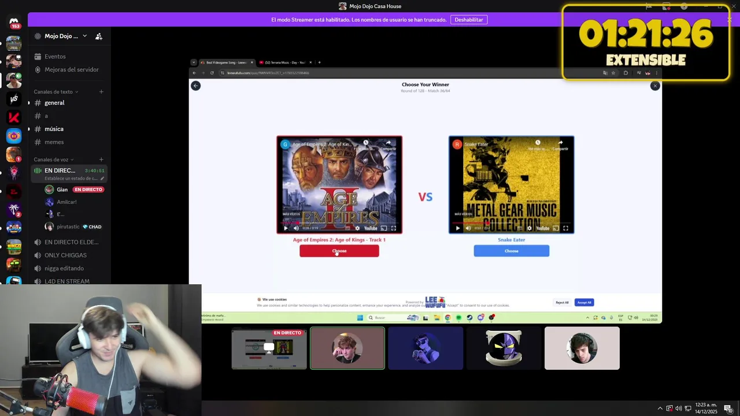The width and height of the screenshot is (740, 416).
Task: Open the Bingo server icon in sidebar
Action: pos(14,247)
